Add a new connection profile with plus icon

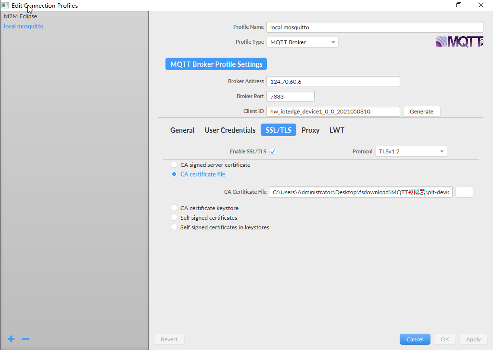pyautogui.click(x=11, y=339)
